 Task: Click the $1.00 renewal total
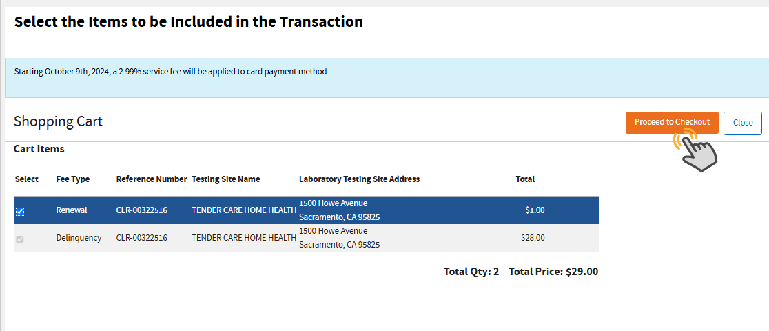click(534, 210)
